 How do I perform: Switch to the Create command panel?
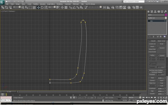(148, 11)
